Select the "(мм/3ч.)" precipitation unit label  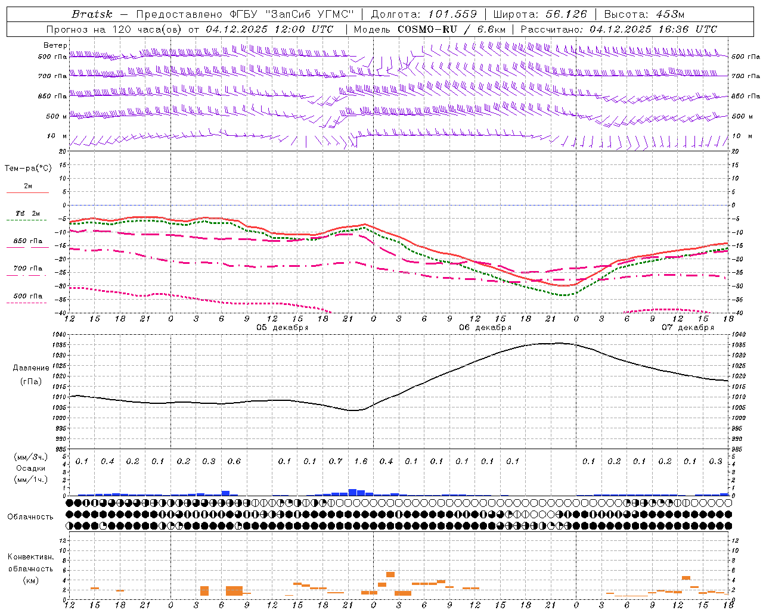pos(30,457)
